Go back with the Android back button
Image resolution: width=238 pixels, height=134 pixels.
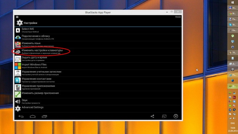21,116
